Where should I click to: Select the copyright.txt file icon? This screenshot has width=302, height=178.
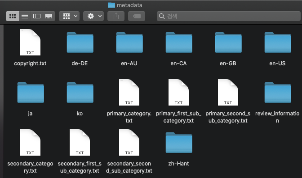pos(30,42)
